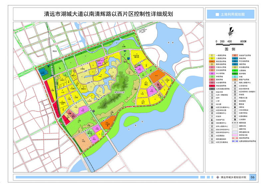Click the 加油加气站 legend symbol
Screen dimensions: 266x188
pyautogui.click(x=211, y=119)
